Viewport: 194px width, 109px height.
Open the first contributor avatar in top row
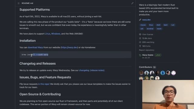click(141, 73)
